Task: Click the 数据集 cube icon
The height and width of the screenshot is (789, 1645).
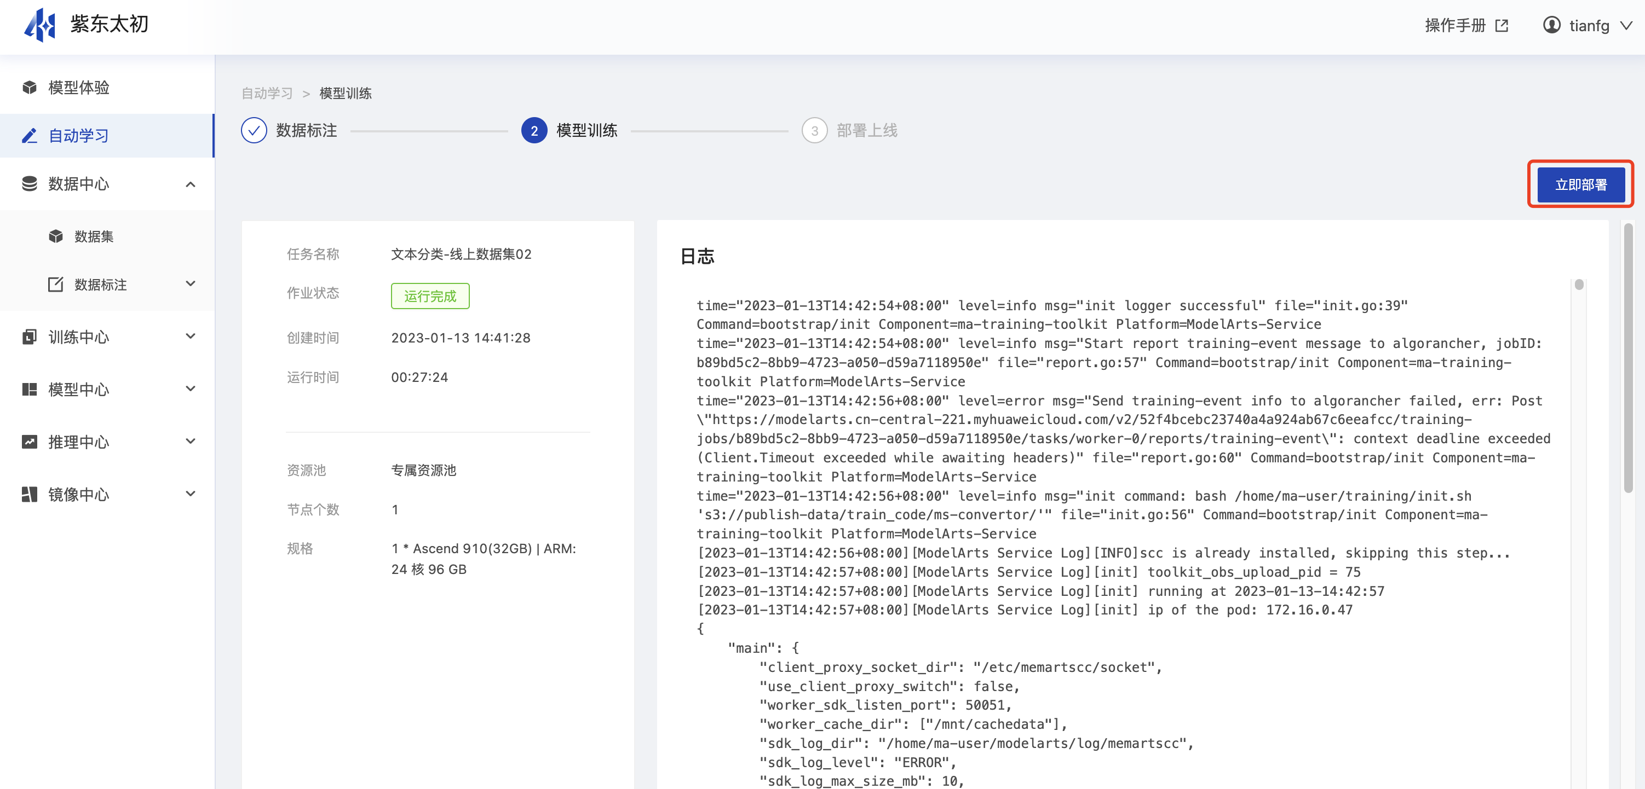Action: pyautogui.click(x=56, y=236)
